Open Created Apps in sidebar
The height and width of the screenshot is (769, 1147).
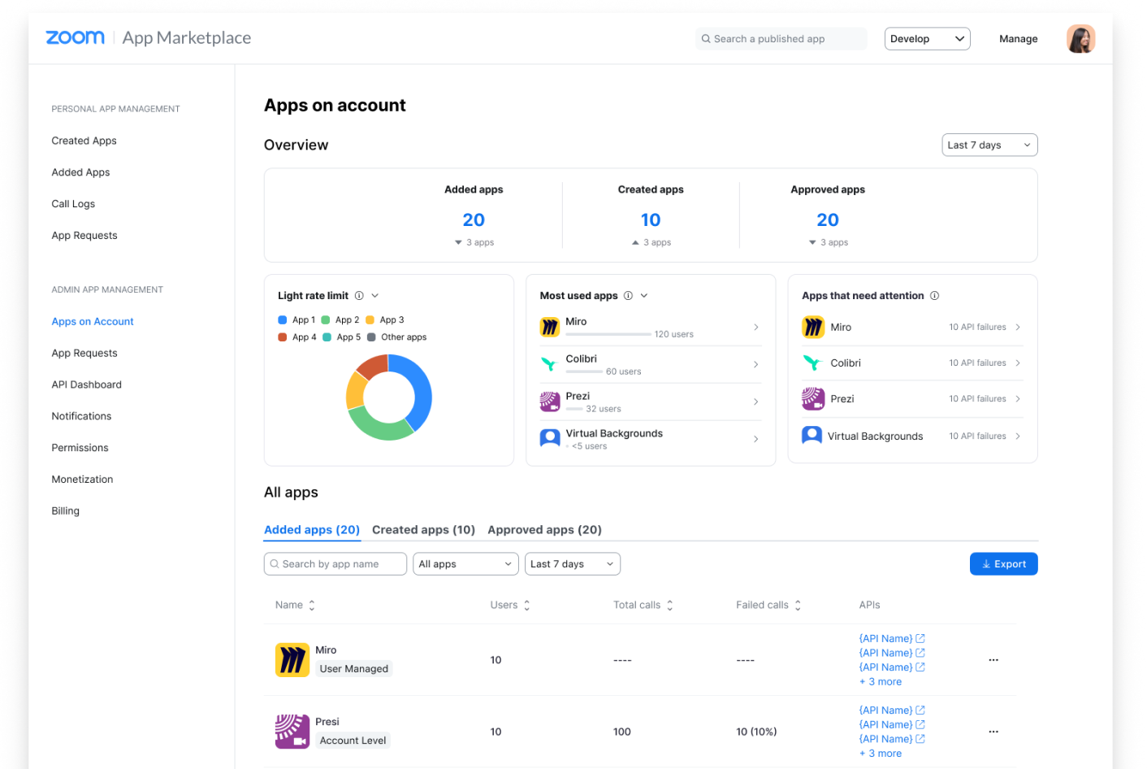[x=84, y=141]
